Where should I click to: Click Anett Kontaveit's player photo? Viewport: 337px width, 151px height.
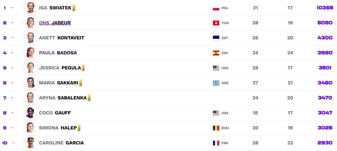click(x=31, y=38)
